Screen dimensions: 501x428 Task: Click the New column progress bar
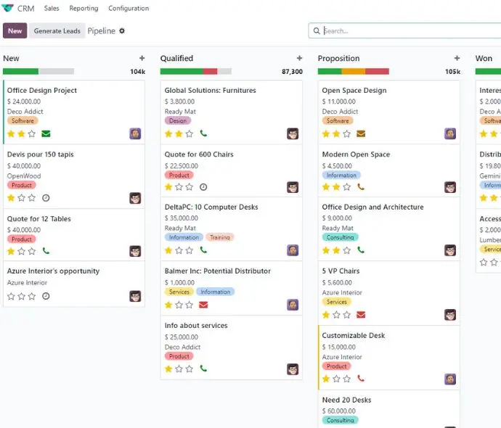pos(38,72)
